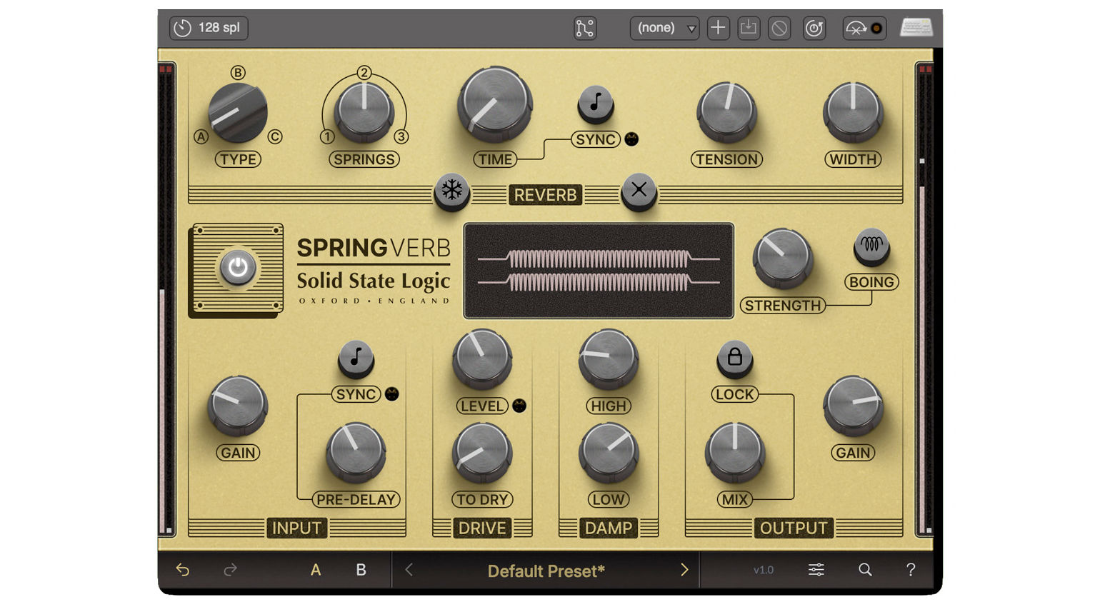1100x607 pixels.
Task: Open the (none) preset dropdown
Action: 663,28
